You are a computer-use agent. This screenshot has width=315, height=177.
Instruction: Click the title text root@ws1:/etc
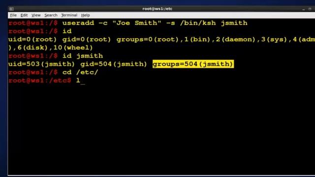(x=157, y=9)
